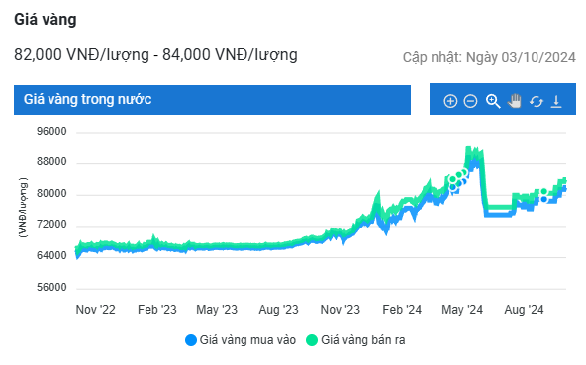Viewport: 586px width, 365px height.
Task: Click the Cập nhật date text
Action: click(489, 57)
